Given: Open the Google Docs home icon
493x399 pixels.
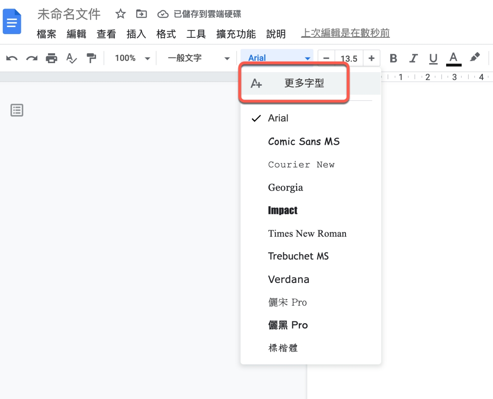Looking at the screenshot, I should click(x=12, y=21).
